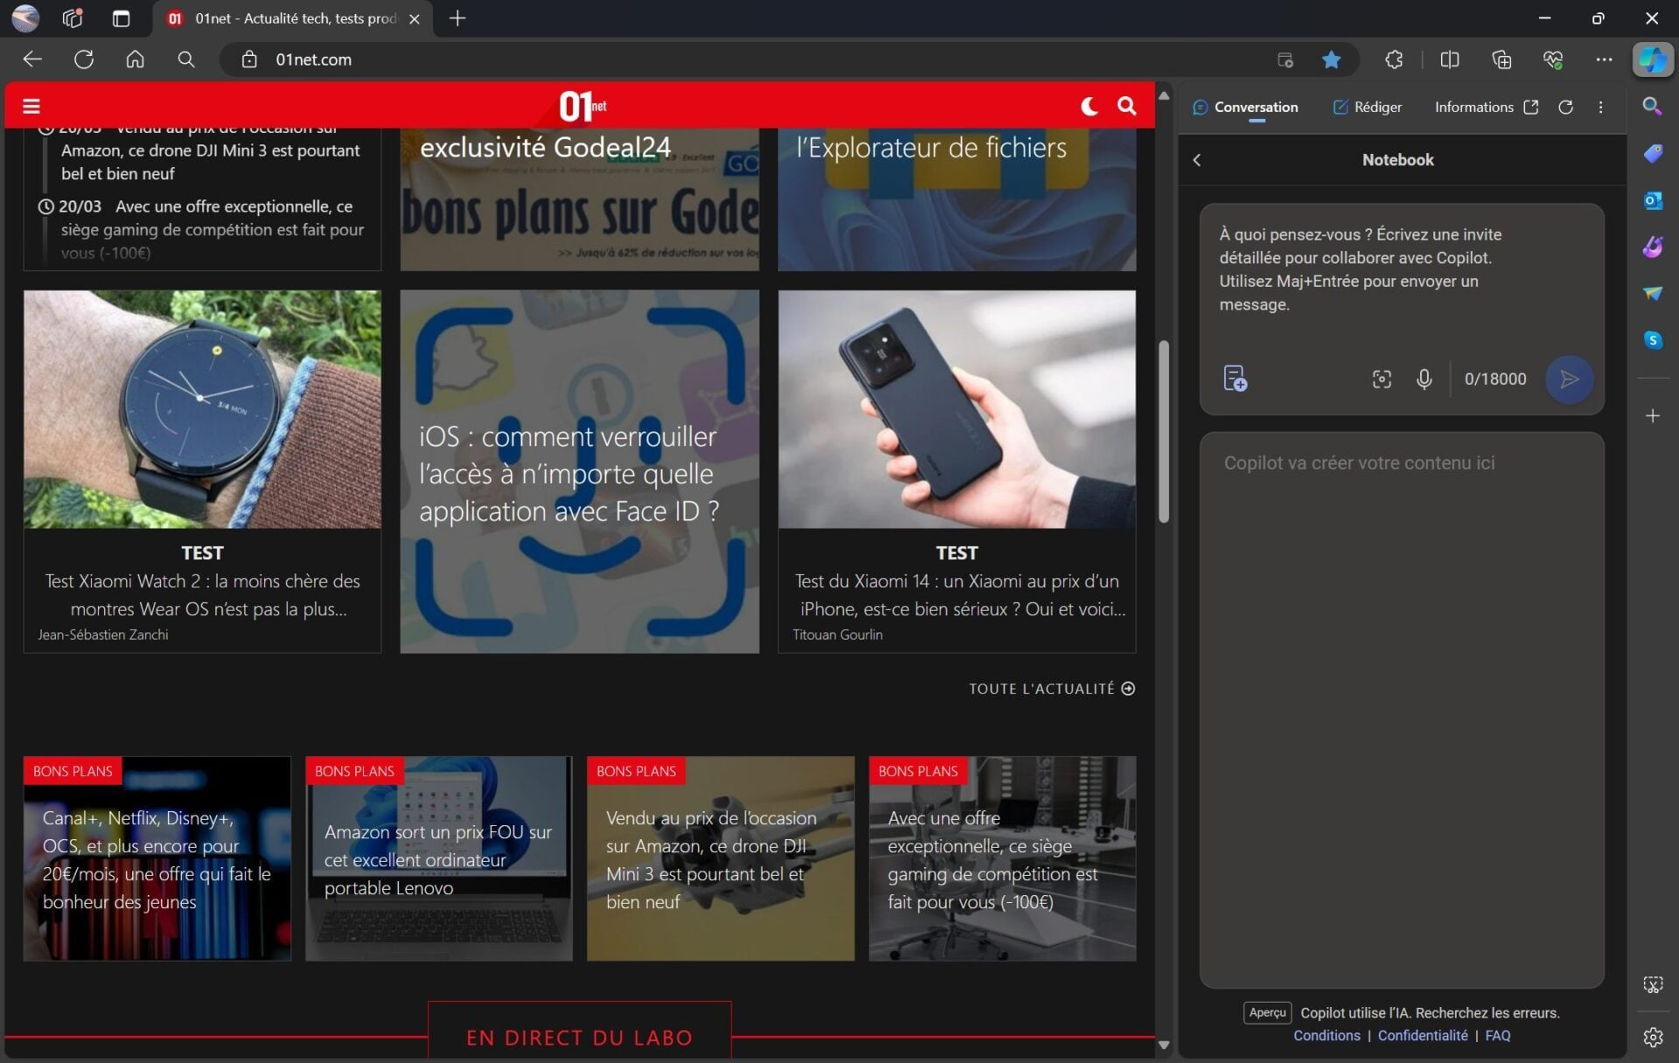Toggle the favorite star in address bar
1679x1063 pixels.
point(1331,59)
